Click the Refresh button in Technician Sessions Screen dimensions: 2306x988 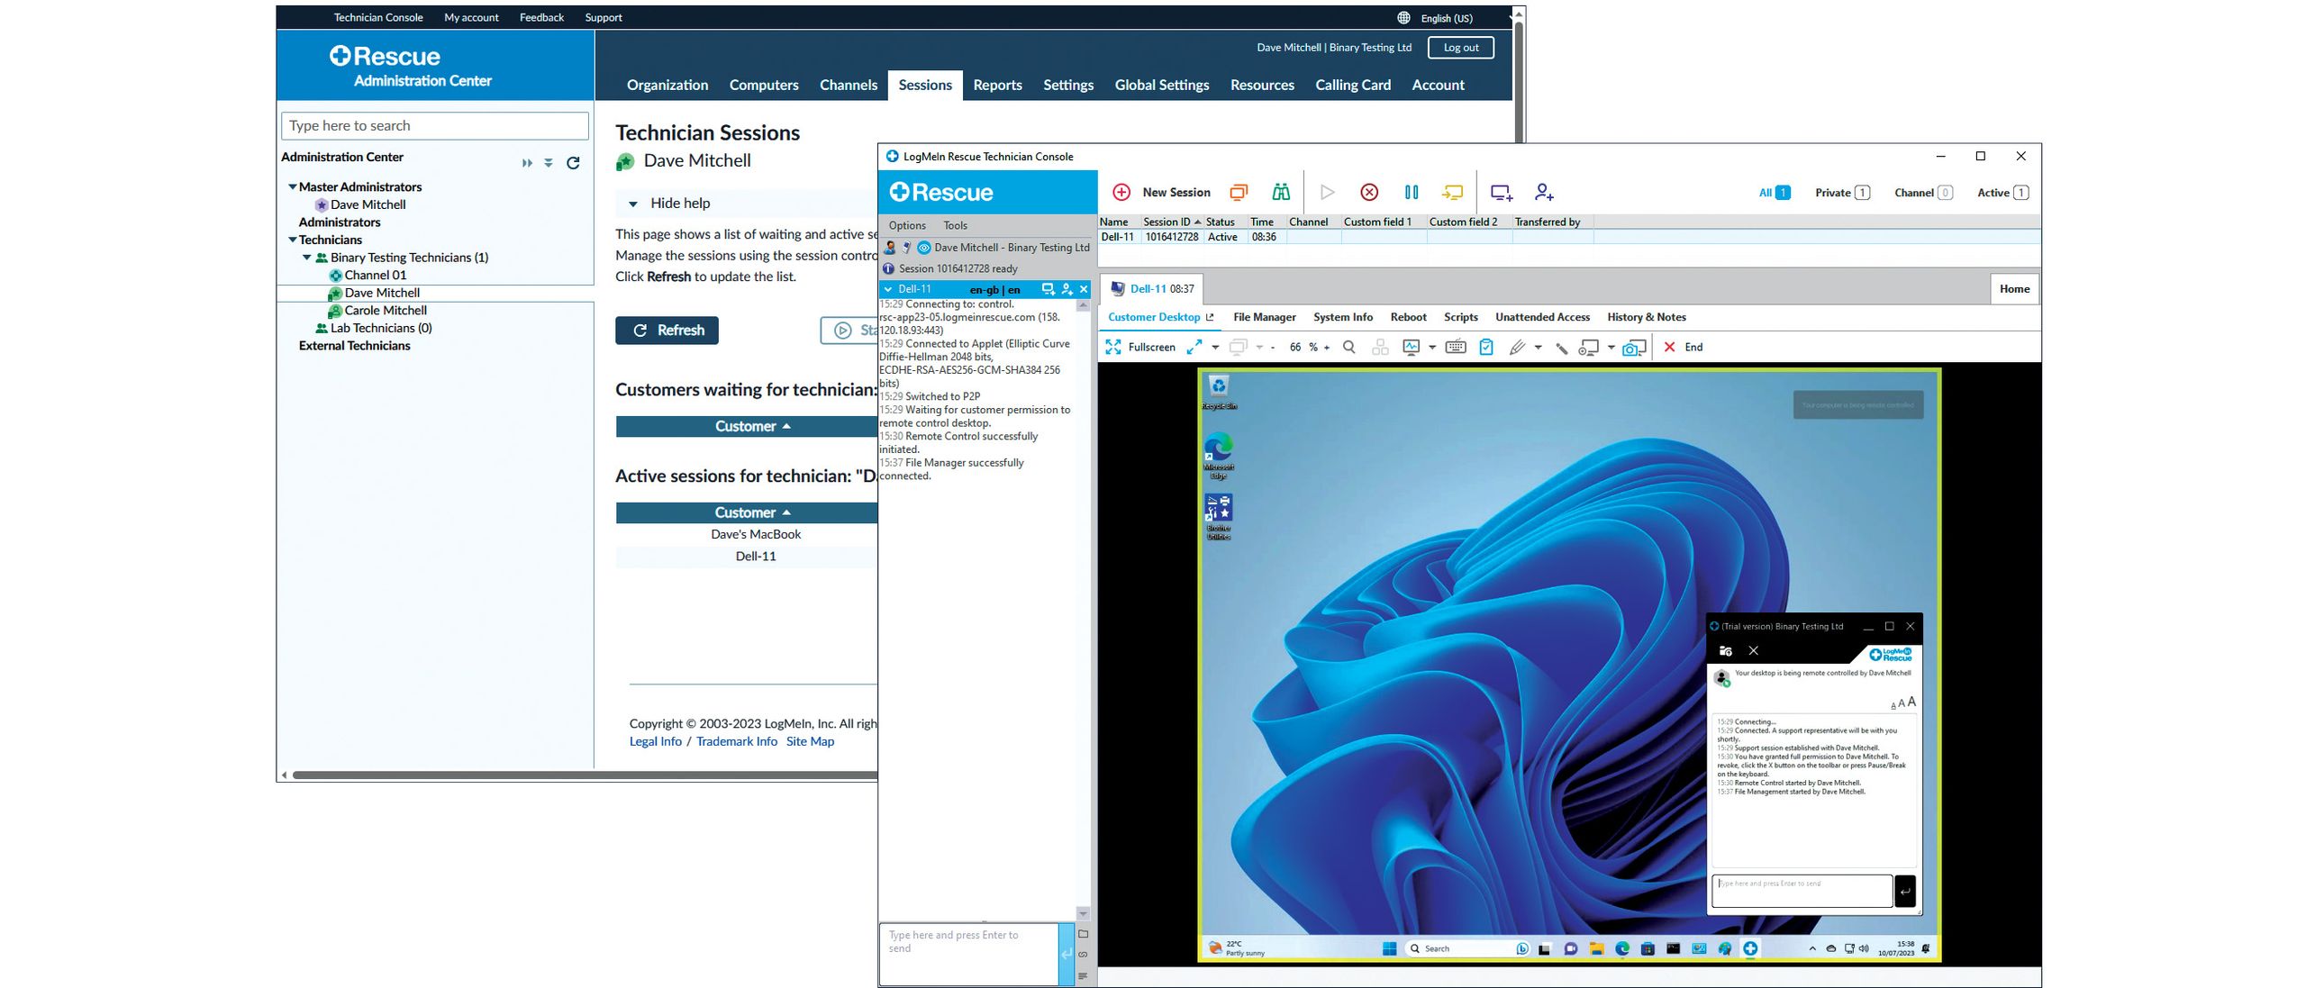667,331
